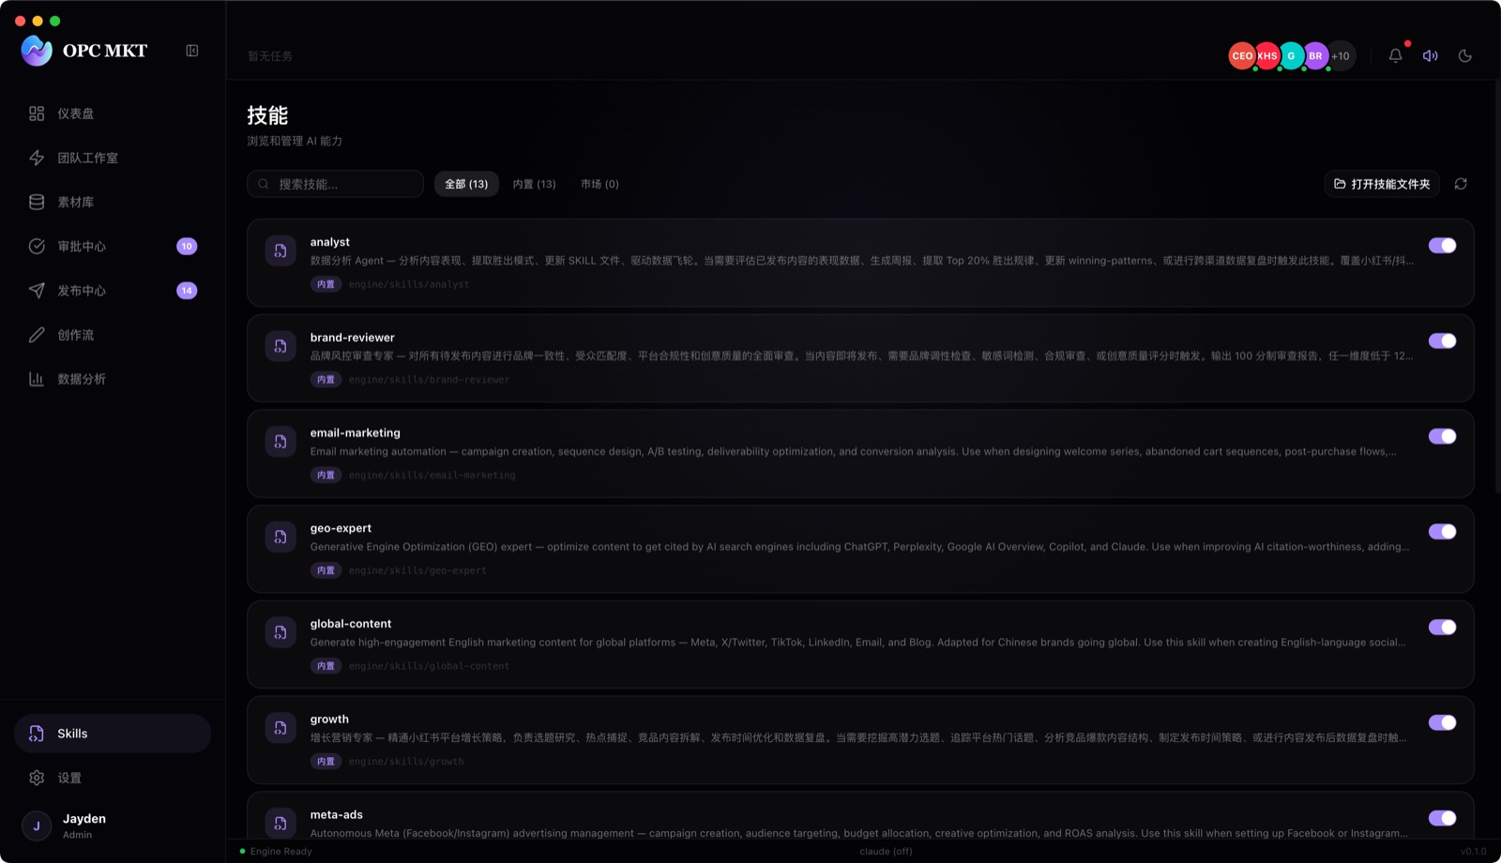Select the 全部 (13) tab
Viewport: 1501px width, 863px height.
(x=466, y=184)
